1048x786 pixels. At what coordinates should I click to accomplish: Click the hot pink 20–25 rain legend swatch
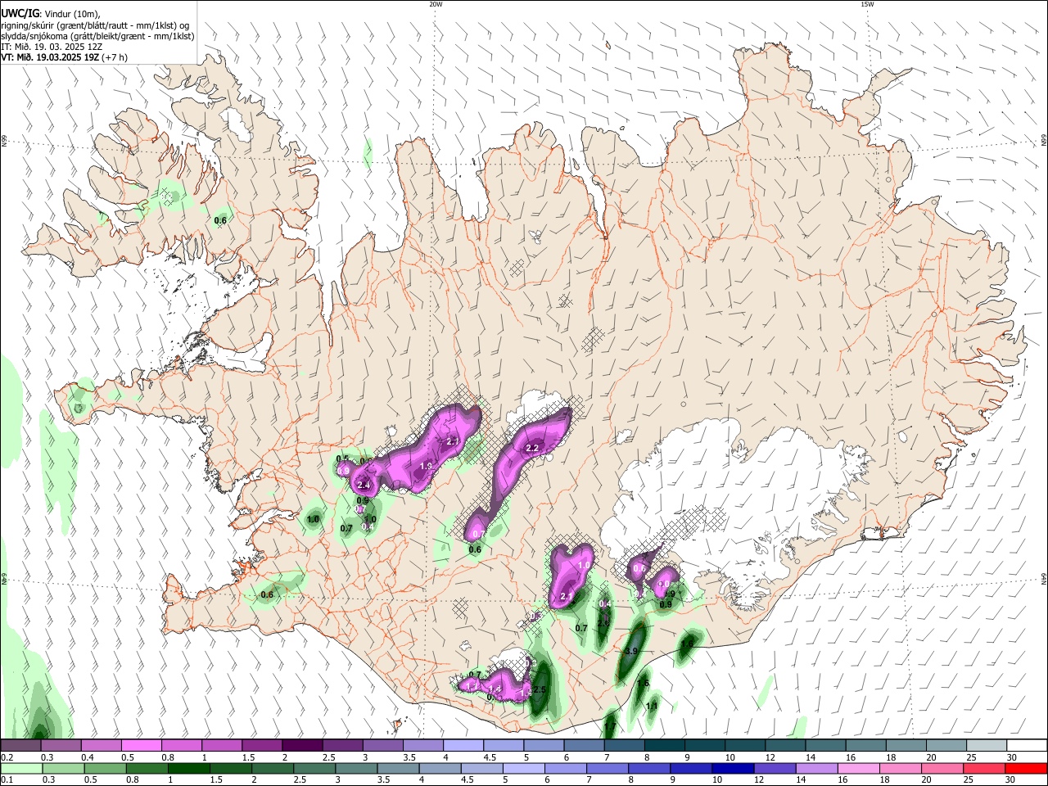pos(943,768)
